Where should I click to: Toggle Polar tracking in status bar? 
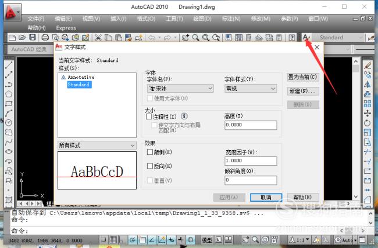pos(133,239)
